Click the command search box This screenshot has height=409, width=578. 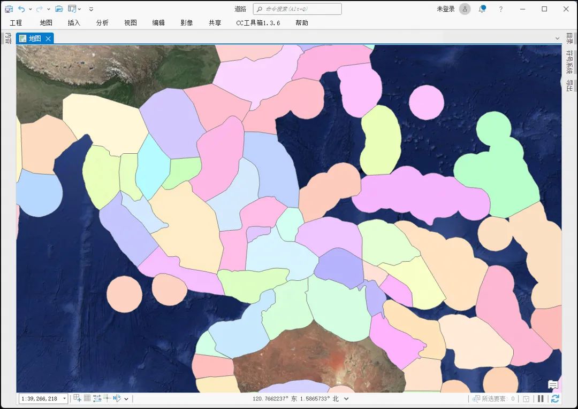click(x=297, y=9)
